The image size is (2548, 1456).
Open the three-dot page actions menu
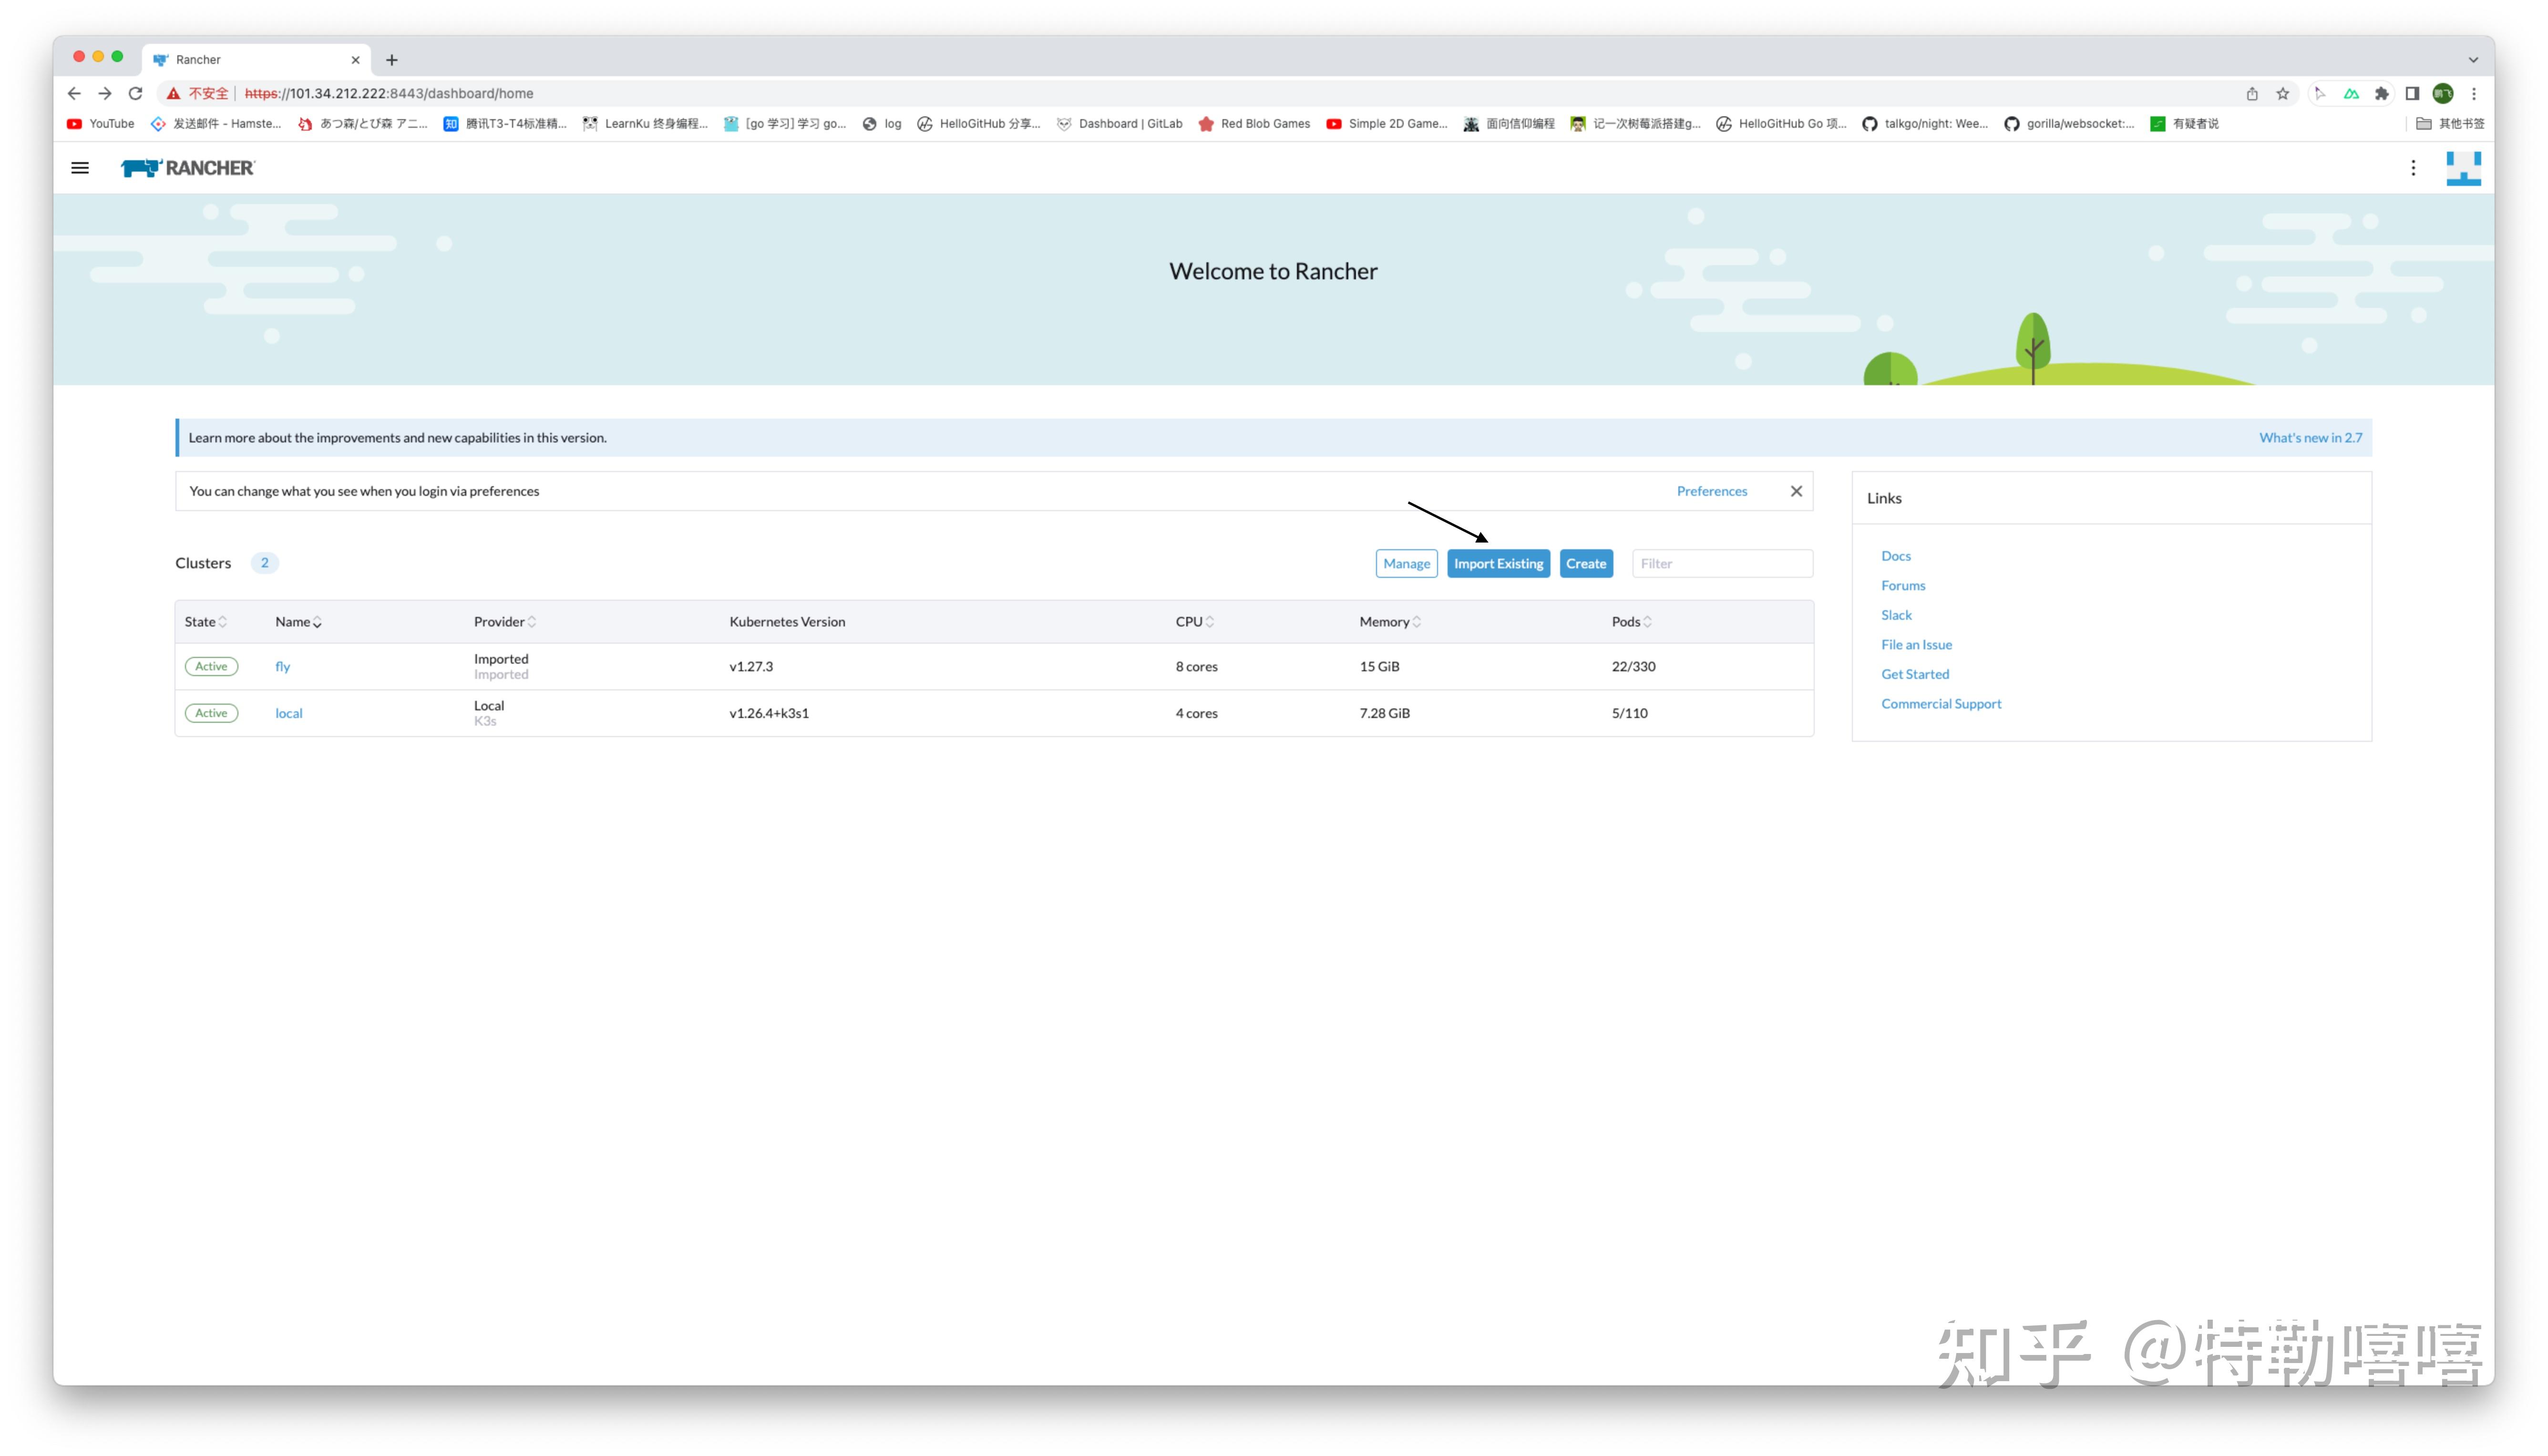pos(2412,168)
